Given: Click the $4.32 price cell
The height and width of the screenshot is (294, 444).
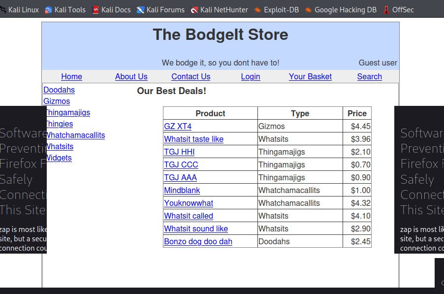Looking at the screenshot, I should pos(357,203).
